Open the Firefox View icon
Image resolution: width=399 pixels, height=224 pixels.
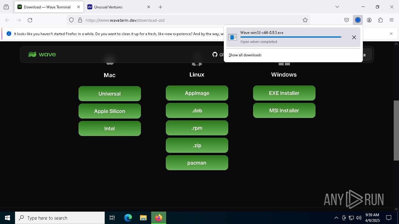(x=6, y=7)
